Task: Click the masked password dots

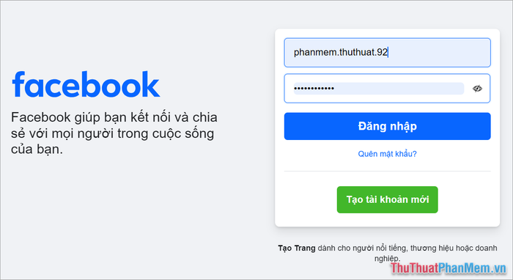Action: pyautogui.click(x=314, y=88)
